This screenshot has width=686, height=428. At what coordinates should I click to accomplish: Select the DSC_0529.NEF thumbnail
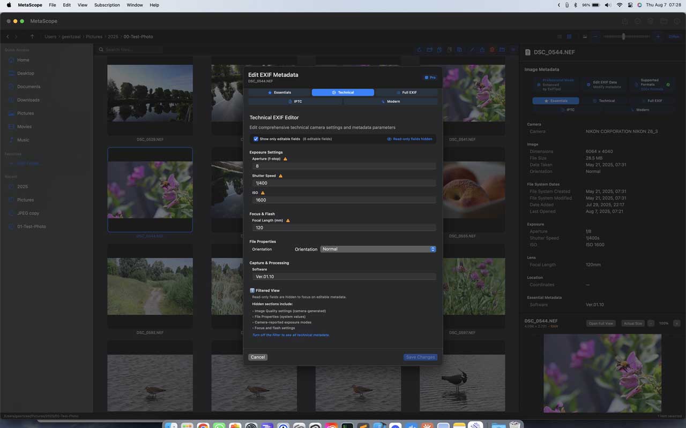(x=150, y=94)
